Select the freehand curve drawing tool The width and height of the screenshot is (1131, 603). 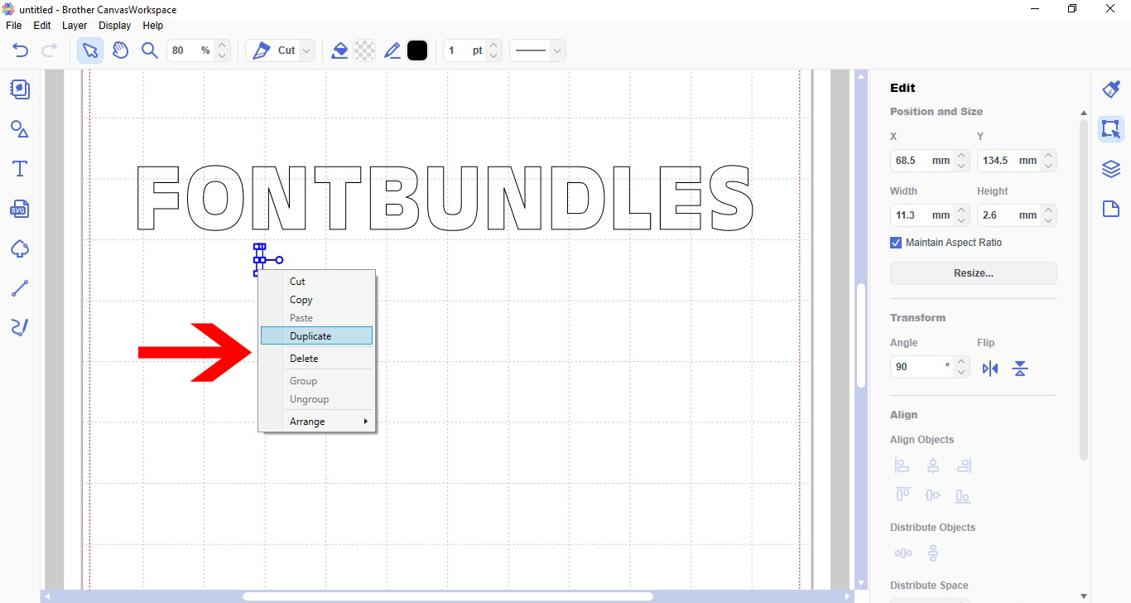click(x=20, y=328)
